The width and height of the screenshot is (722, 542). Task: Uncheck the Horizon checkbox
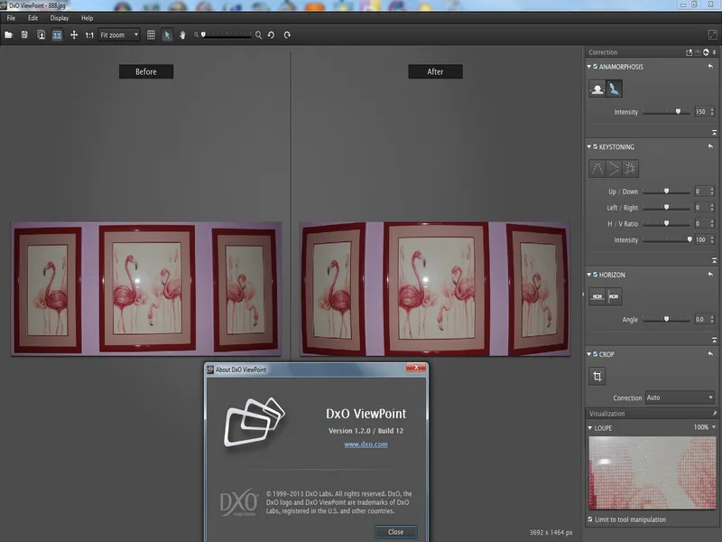point(595,275)
